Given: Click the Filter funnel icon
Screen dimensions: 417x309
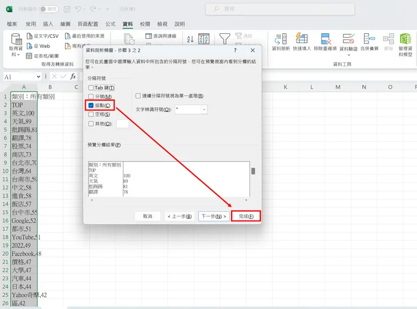Looking at the screenshot, I should click(225, 39).
